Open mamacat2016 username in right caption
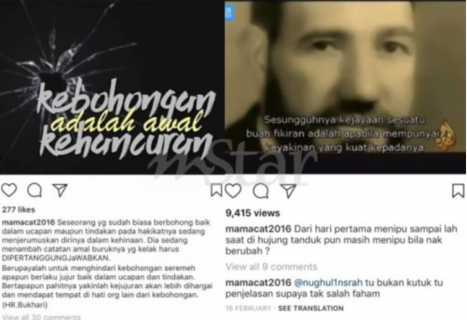This screenshot has height=320, width=467. tap(258, 228)
